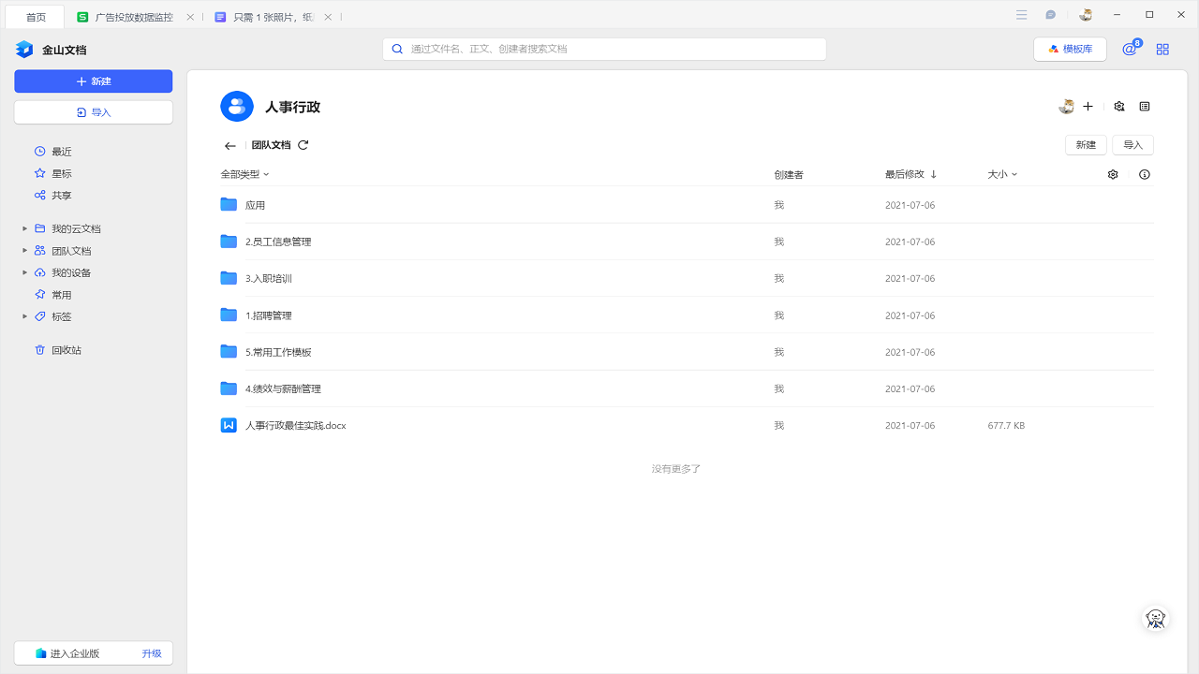1199x674 pixels.
Task: Expand the 团队文档 sidebar section
Action: pyautogui.click(x=24, y=250)
